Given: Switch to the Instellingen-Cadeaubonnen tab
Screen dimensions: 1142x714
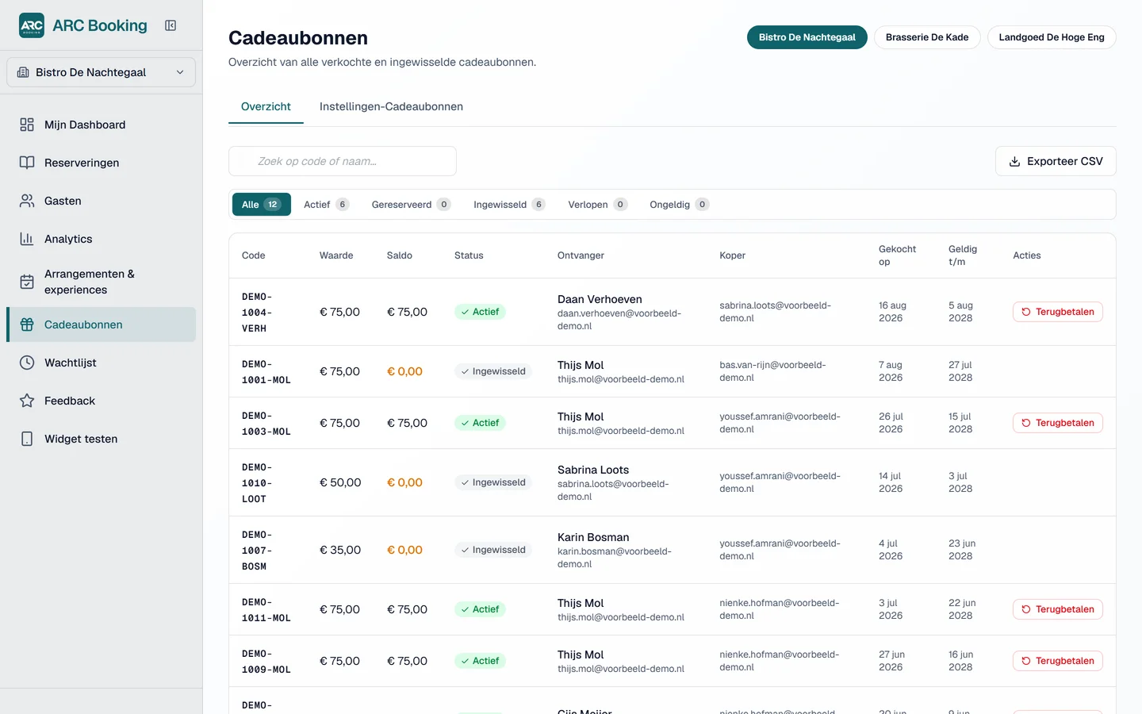Looking at the screenshot, I should tap(391, 106).
